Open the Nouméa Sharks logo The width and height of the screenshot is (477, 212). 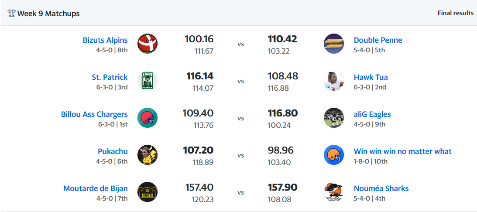[334, 192]
